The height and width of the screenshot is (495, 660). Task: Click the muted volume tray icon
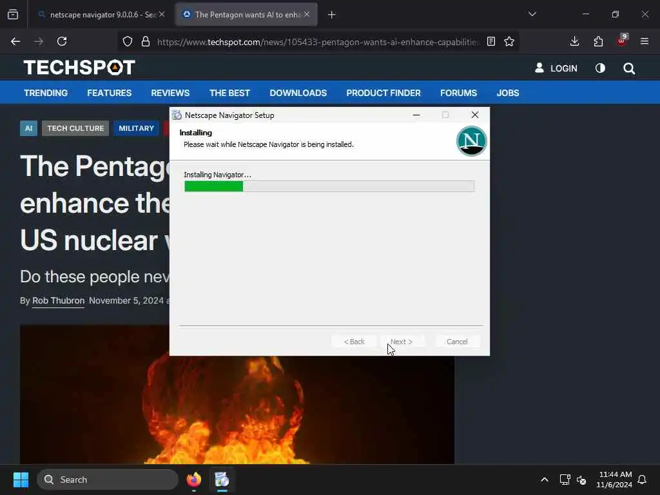[582, 480]
